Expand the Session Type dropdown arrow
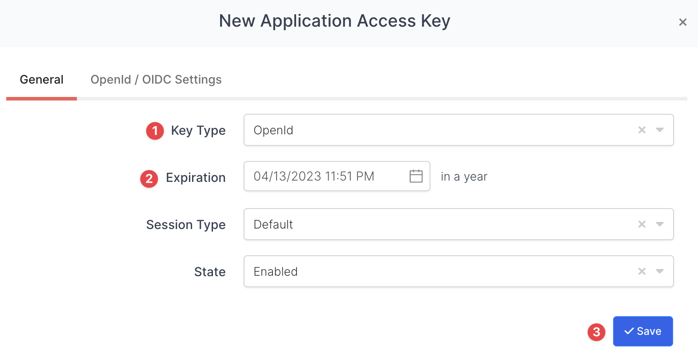 (x=660, y=224)
